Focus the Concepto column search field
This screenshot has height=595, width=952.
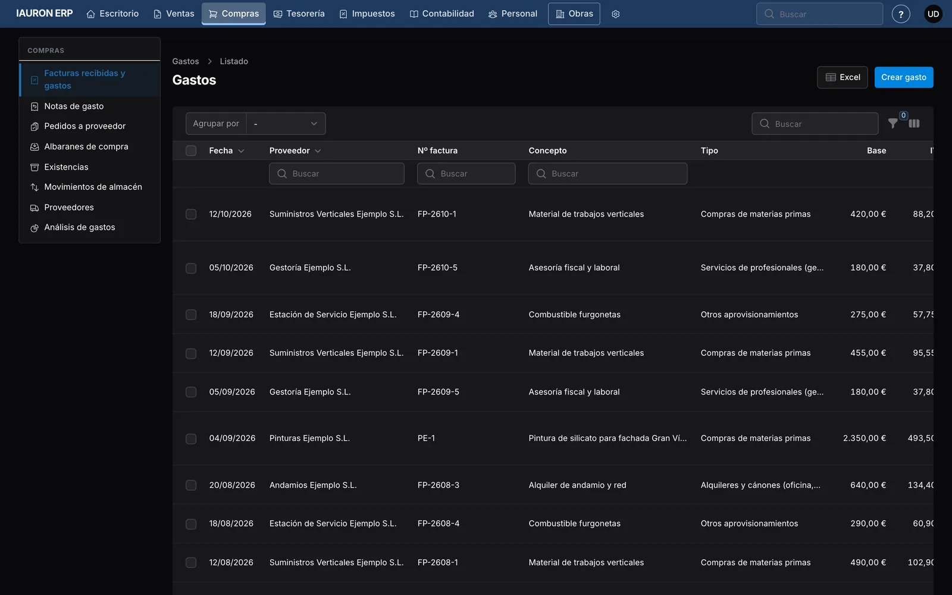(x=608, y=174)
